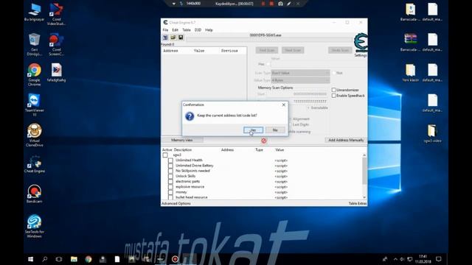472x265 pixels.
Task: Activate the money script checkbox
Action: (x=170, y=192)
